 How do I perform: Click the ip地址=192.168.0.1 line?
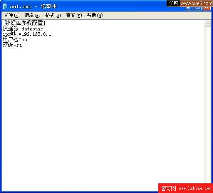(27, 34)
